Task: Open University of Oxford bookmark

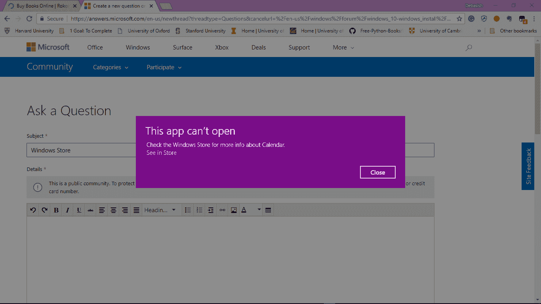Action: [144, 31]
